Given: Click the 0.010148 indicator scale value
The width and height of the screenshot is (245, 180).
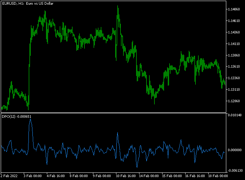Looking at the screenshot, I should pos(235,115).
